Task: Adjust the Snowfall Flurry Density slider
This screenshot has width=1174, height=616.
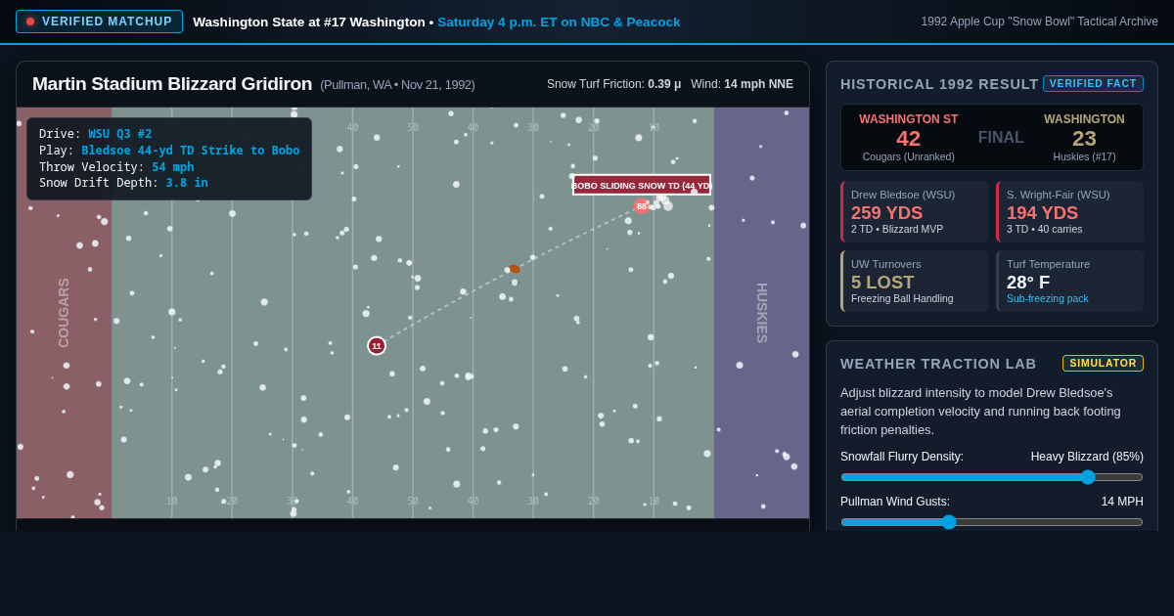Action: [x=991, y=477]
